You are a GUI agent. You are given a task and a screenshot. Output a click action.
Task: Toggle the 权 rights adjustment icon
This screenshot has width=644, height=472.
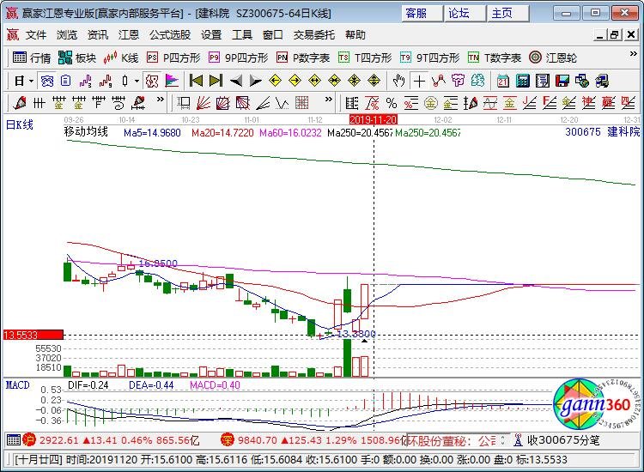click(x=152, y=81)
